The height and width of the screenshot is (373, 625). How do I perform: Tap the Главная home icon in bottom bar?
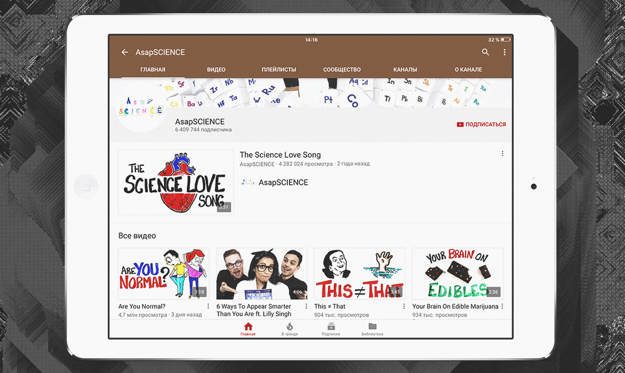click(248, 327)
